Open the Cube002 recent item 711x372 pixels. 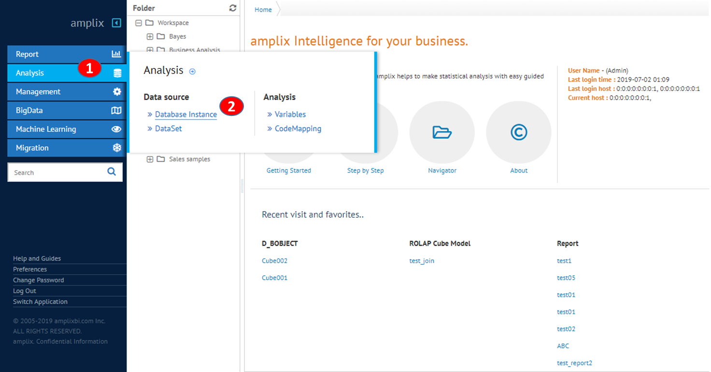pyautogui.click(x=274, y=261)
